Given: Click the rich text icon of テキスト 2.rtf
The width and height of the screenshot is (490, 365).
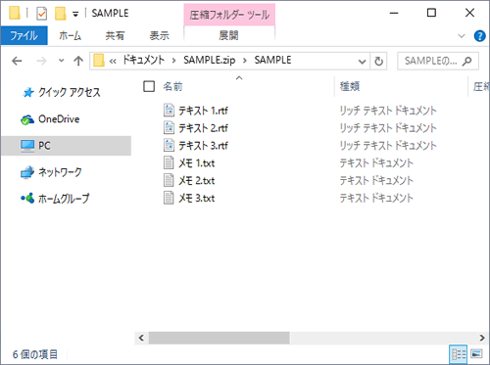Looking at the screenshot, I should click(x=169, y=128).
